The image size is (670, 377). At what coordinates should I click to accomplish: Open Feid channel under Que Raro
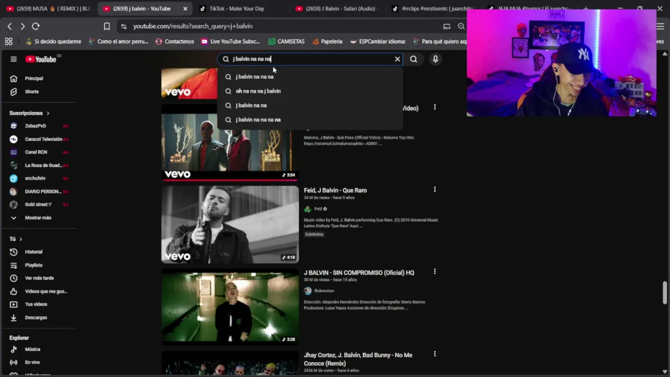pyautogui.click(x=318, y=209)
